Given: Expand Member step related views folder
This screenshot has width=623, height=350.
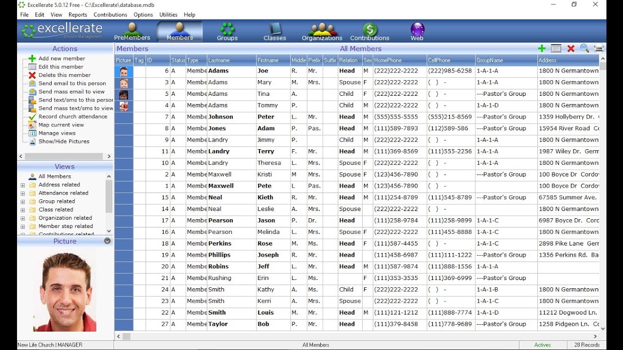Looking at the screenshot, I should pyautogui.click(x=22, y=226).
